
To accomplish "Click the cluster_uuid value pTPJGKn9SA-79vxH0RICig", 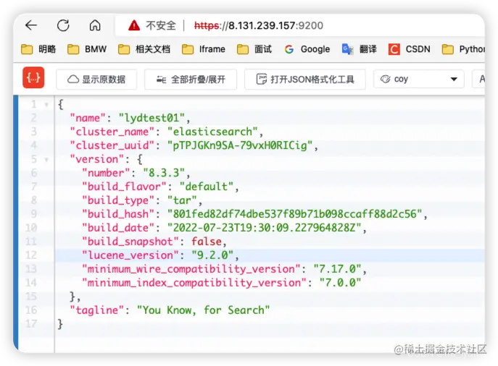I will pos(240,145).
